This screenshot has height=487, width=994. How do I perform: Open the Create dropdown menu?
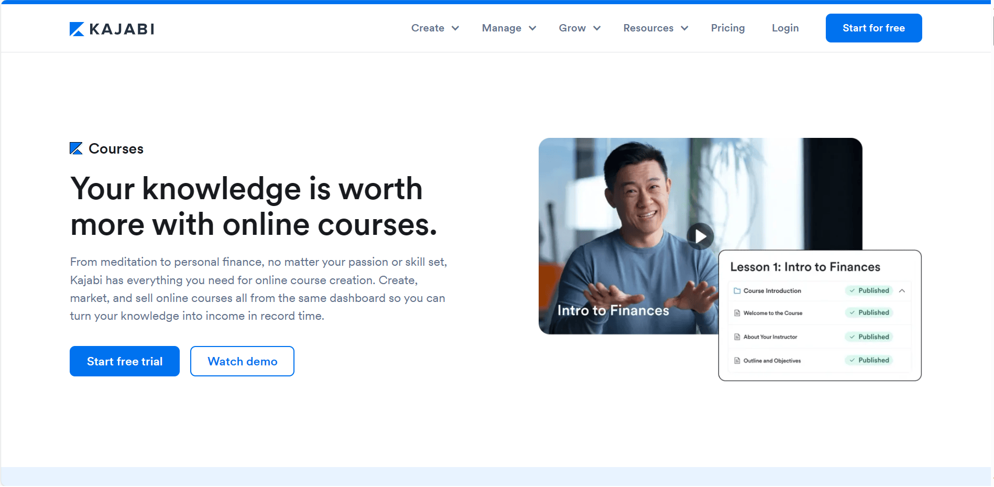tap(434, 28)
